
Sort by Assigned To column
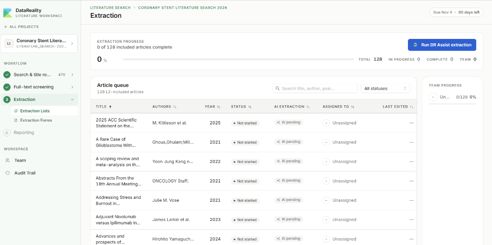pos(339,107)
